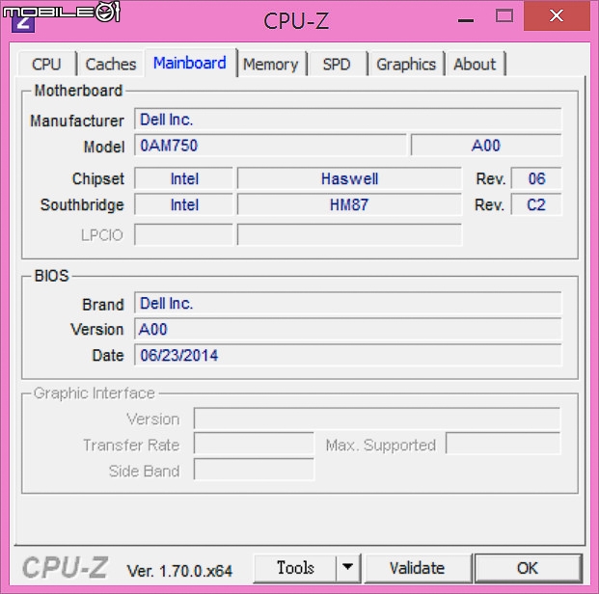The height and width of the screenshot is (594, 599).
Task: Click the Validate button
Action: [417, 568]
